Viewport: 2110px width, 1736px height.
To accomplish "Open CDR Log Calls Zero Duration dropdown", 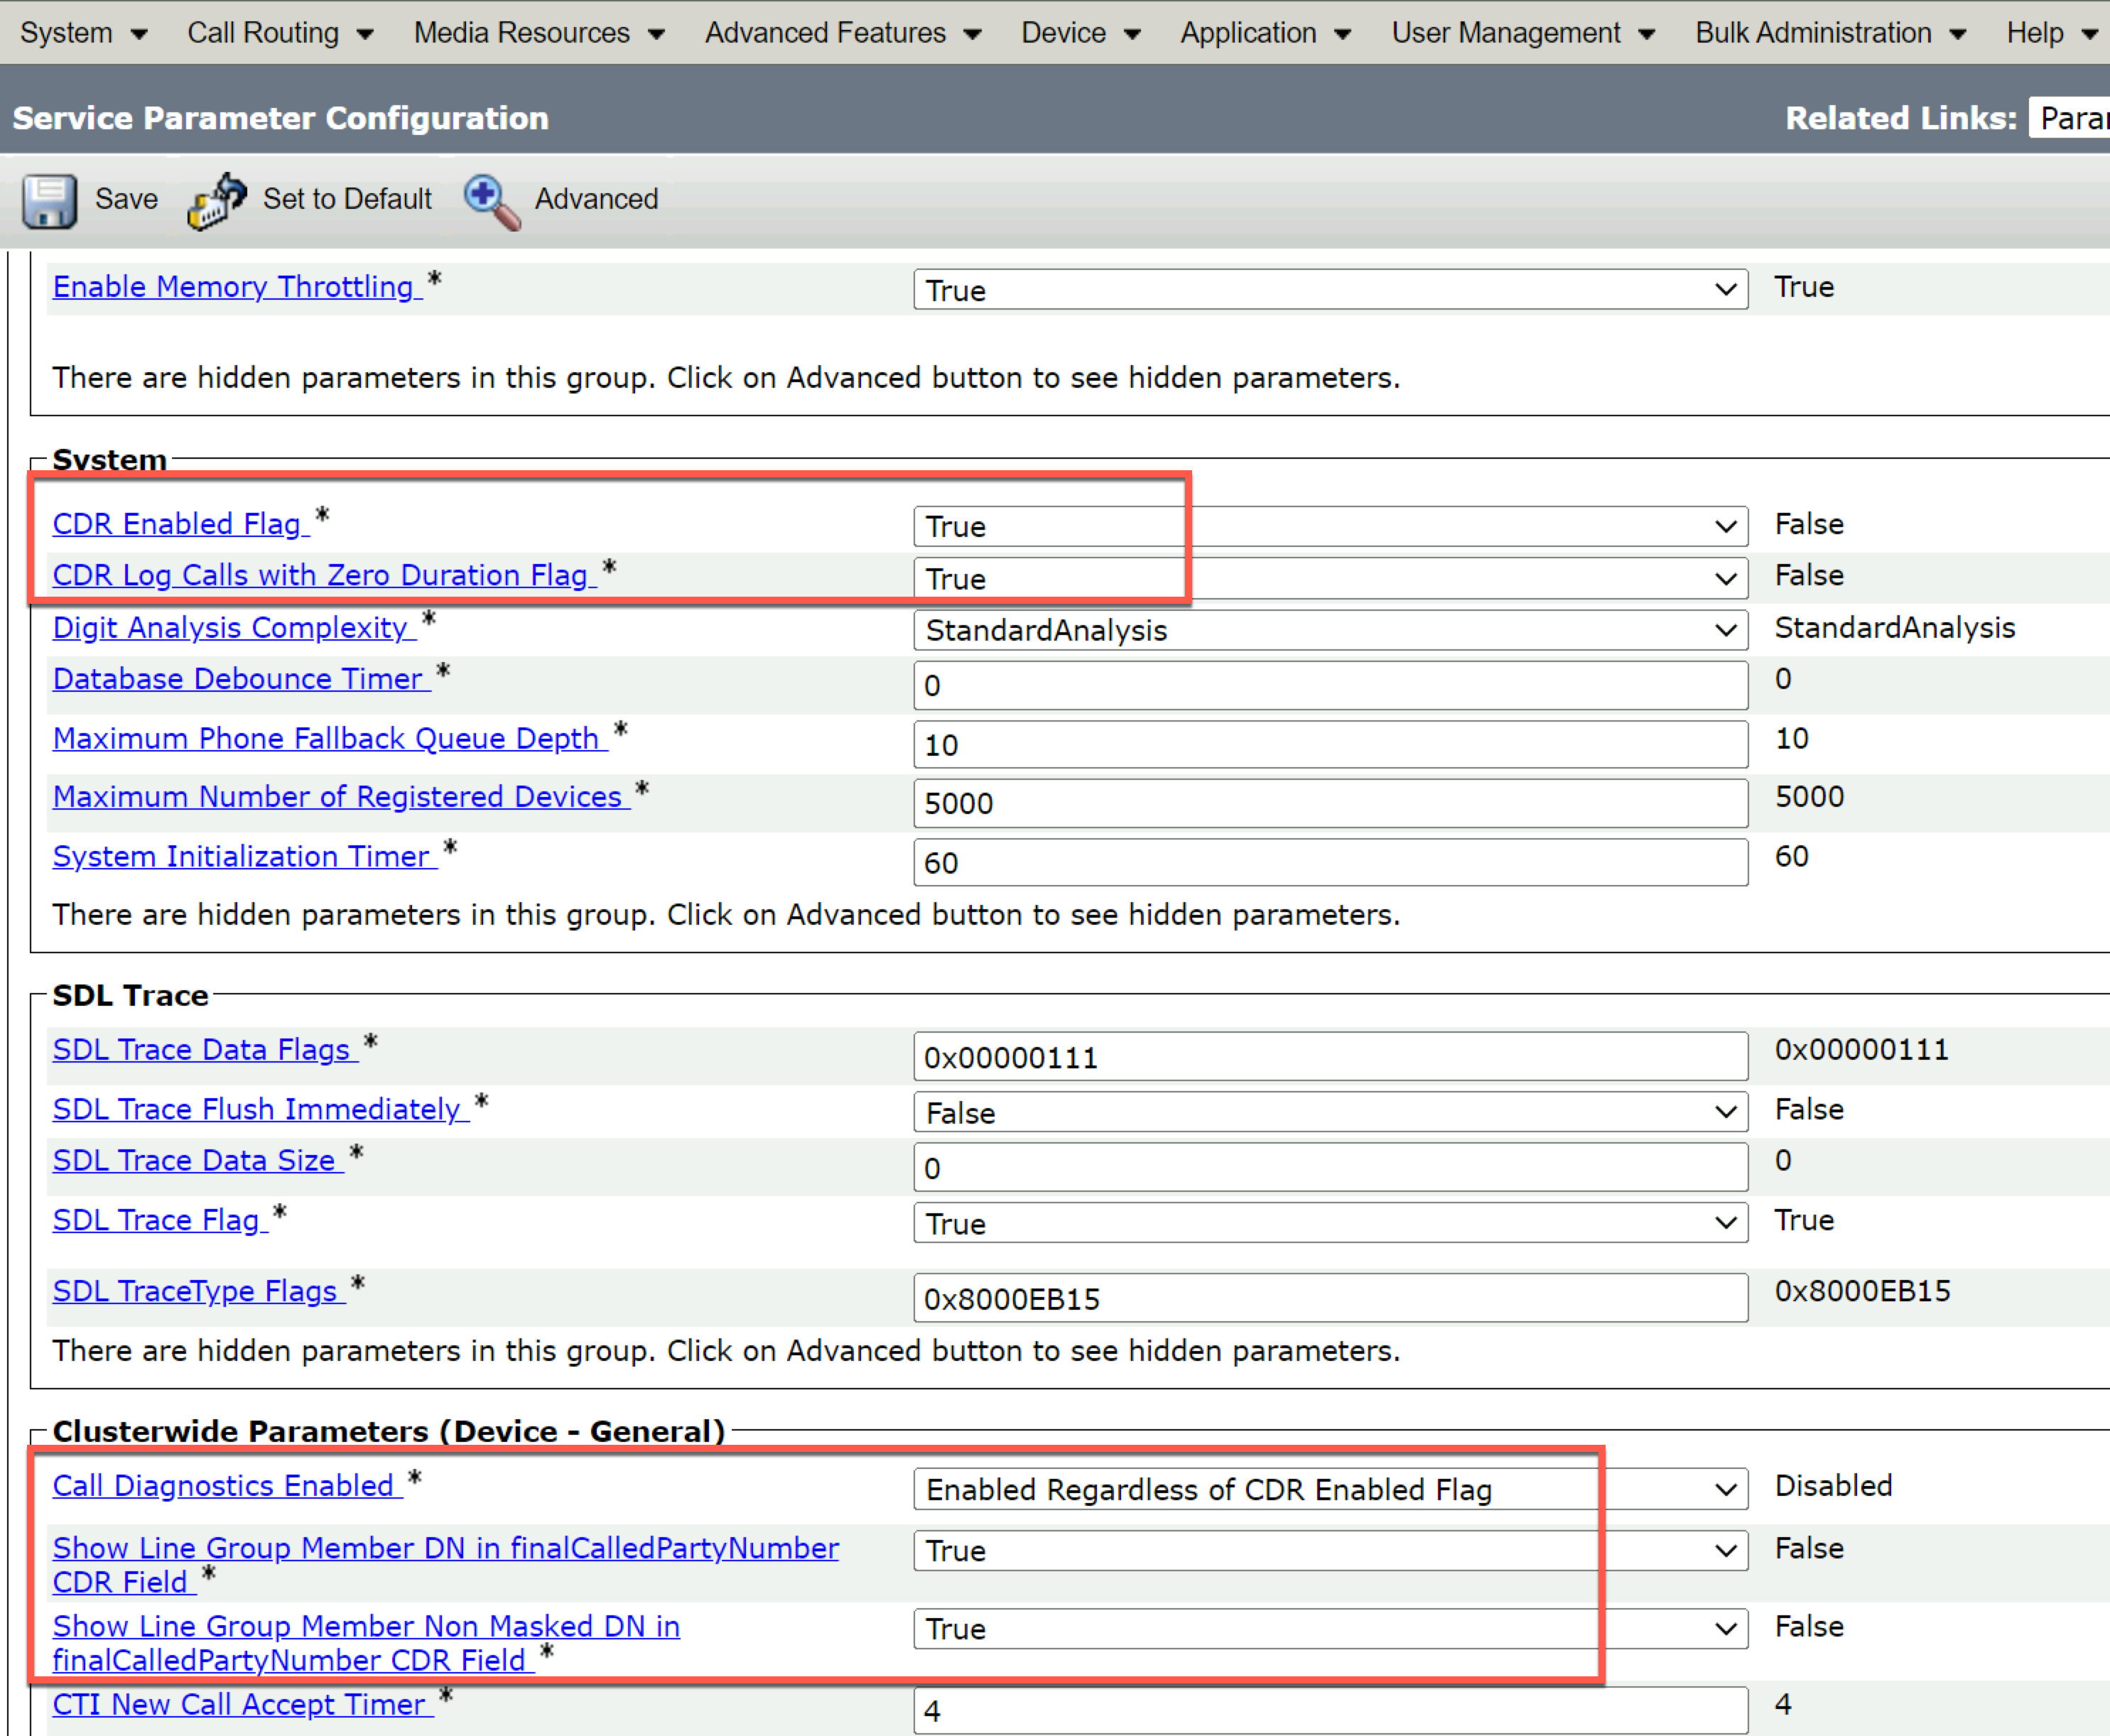I will coord(1330,578).
